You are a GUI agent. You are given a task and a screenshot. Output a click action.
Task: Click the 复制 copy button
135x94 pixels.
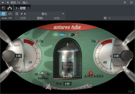(x=40, y=18)
